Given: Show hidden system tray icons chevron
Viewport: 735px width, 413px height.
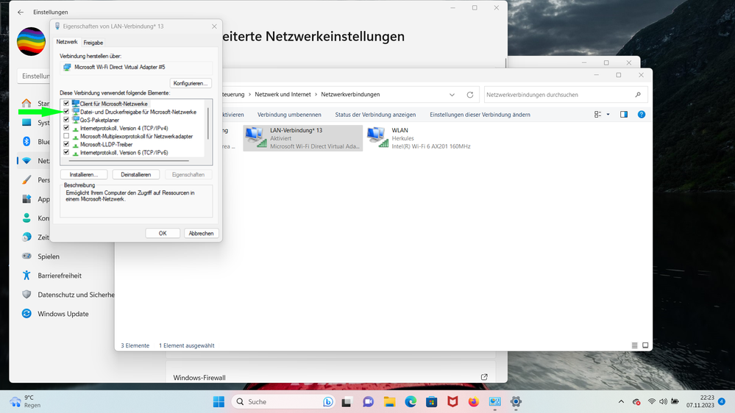Looking at the screenshot, I should pos(622,402).
